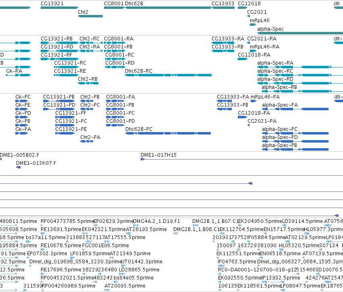Click the "CG13933-PB" protein label
The width and height of the screenshot is (343, 292).
[x=233, y=105]
